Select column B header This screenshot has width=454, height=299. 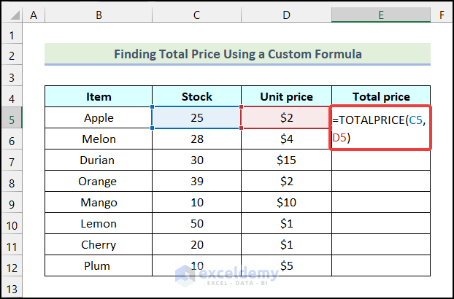99,14
